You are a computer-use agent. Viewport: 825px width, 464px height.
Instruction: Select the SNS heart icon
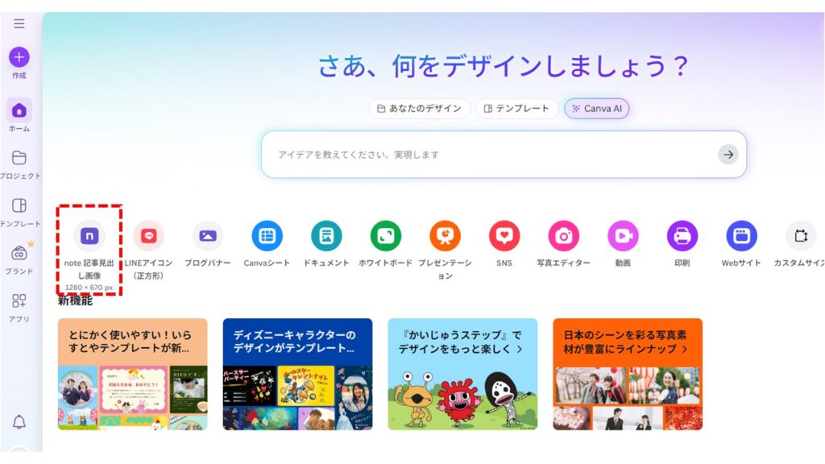[x=504, y=236]
